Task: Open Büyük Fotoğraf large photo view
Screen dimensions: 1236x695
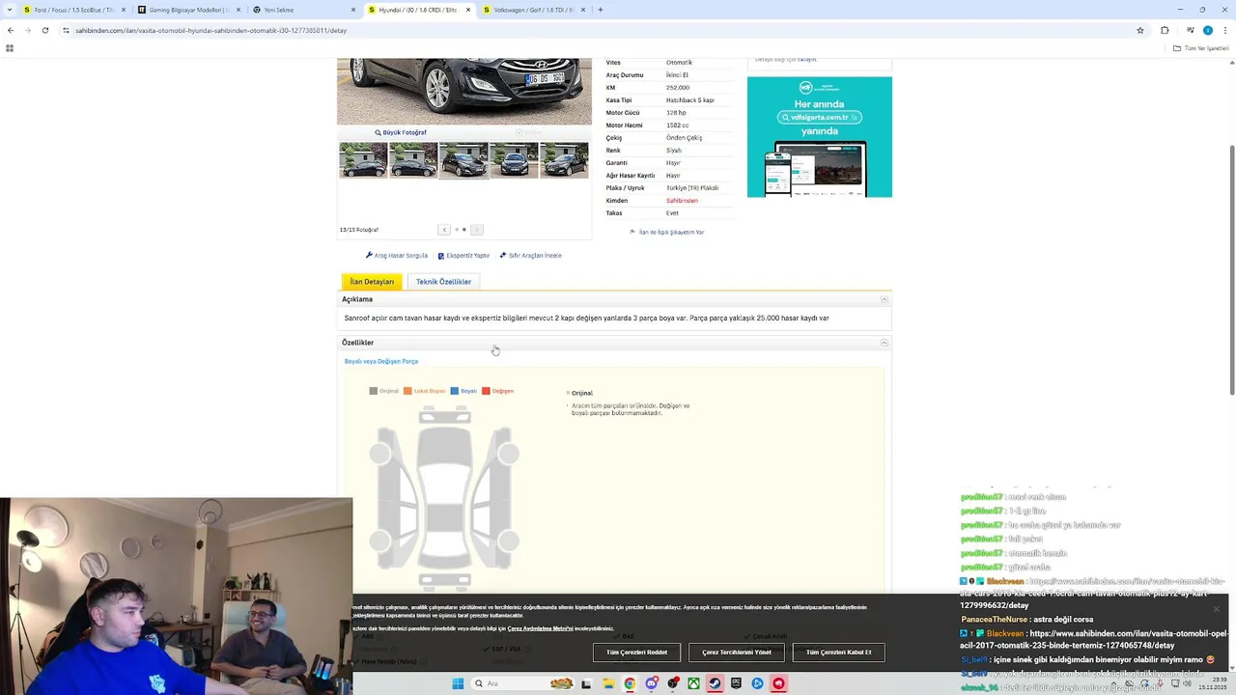Action: [x=401, y=132]
